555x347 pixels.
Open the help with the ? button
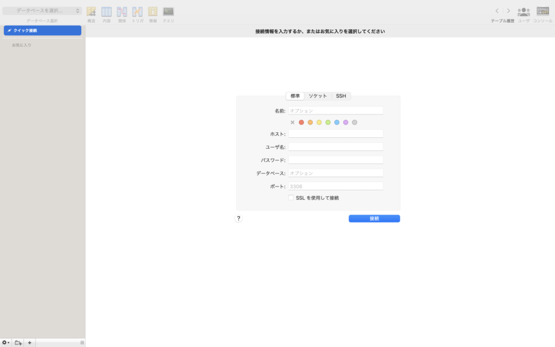coord(238,218)
